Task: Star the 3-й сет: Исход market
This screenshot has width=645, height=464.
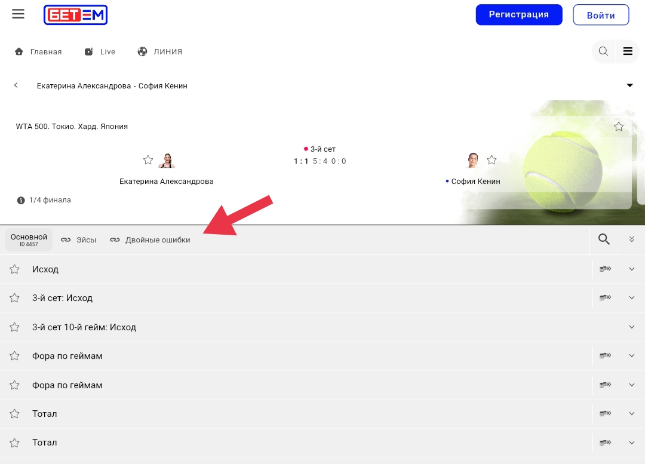Action: (15, 298)
